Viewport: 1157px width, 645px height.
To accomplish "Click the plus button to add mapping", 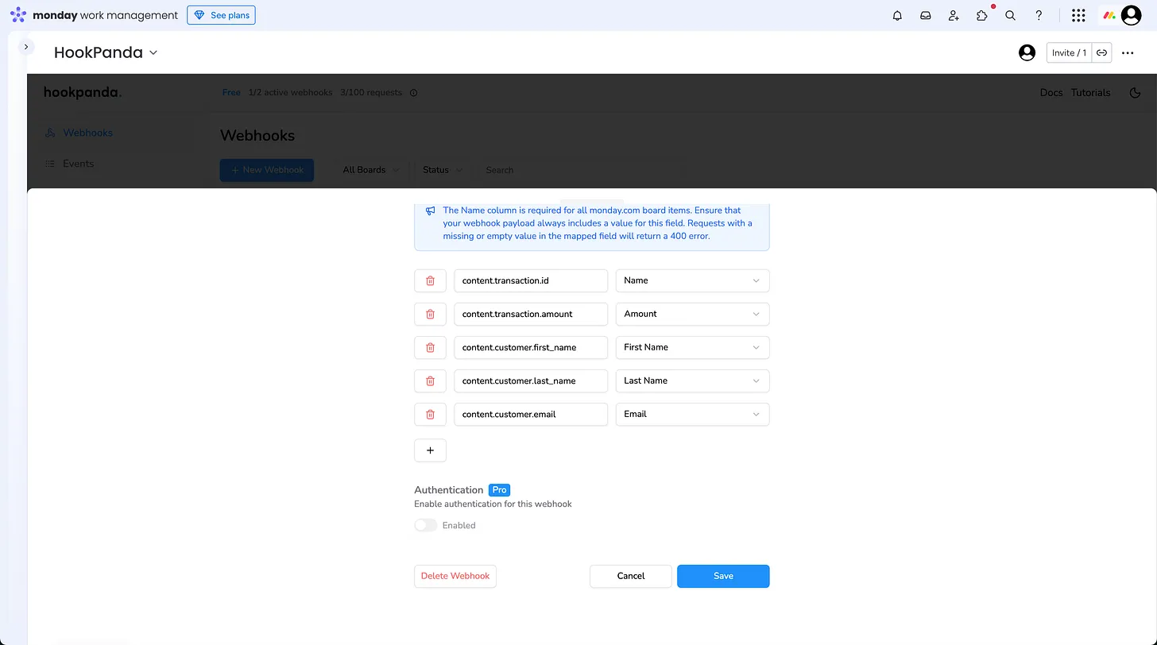I will point(430,450).
